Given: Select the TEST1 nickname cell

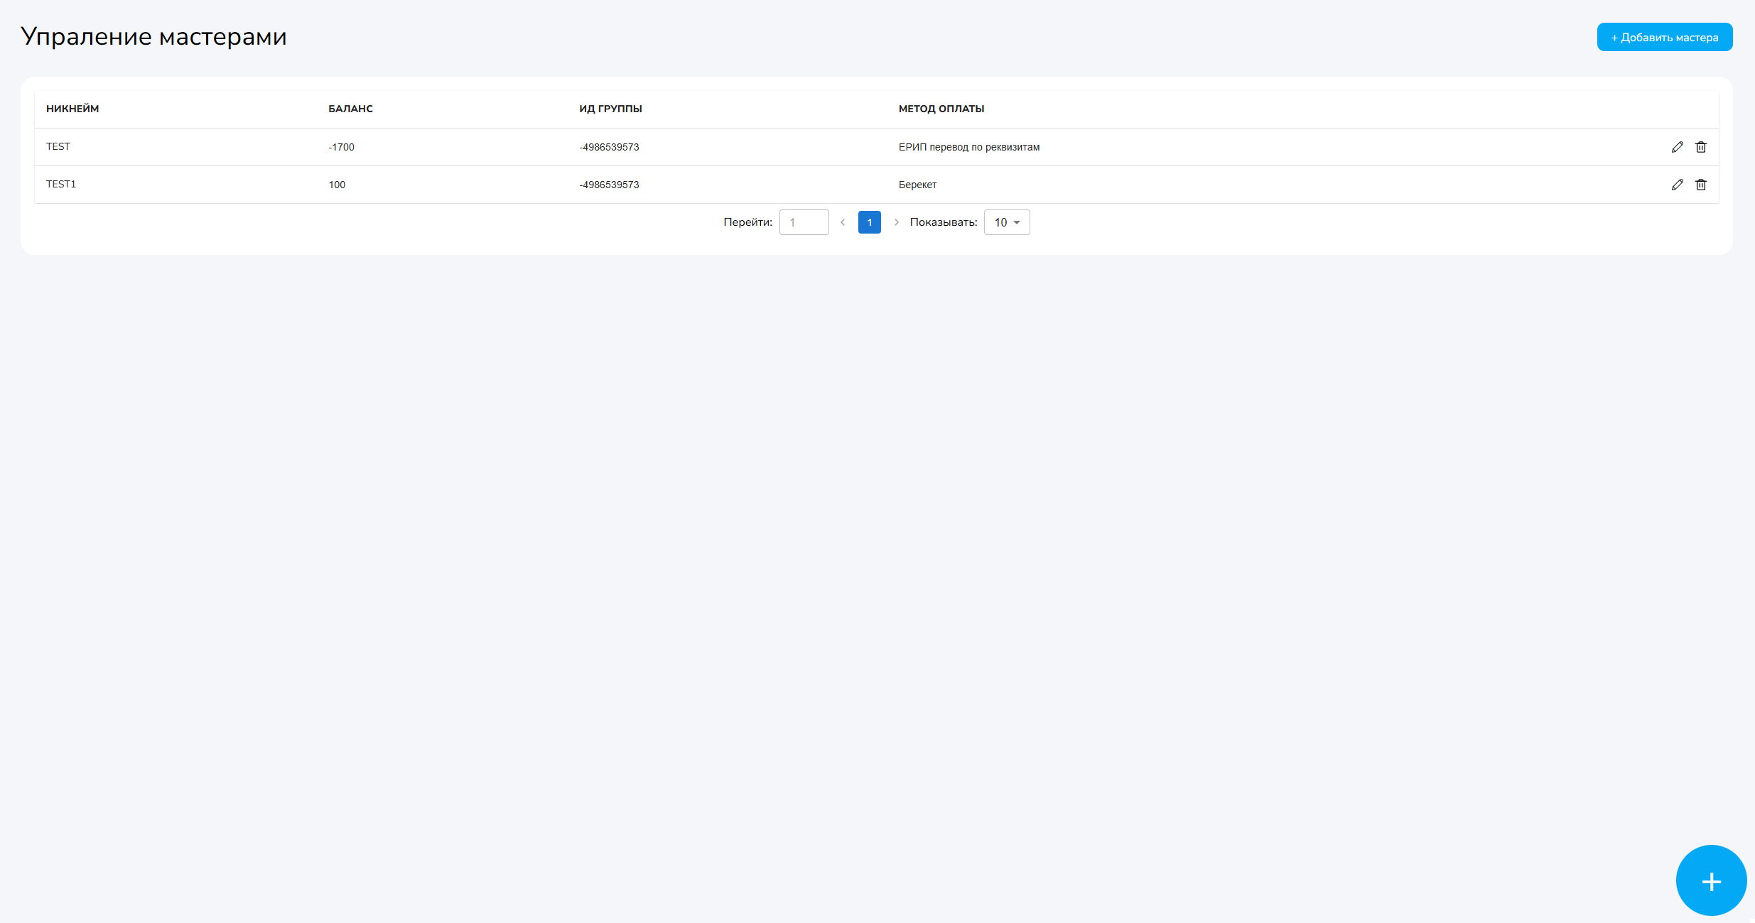Looking at the screenshot, I should (x=61, y=184).
